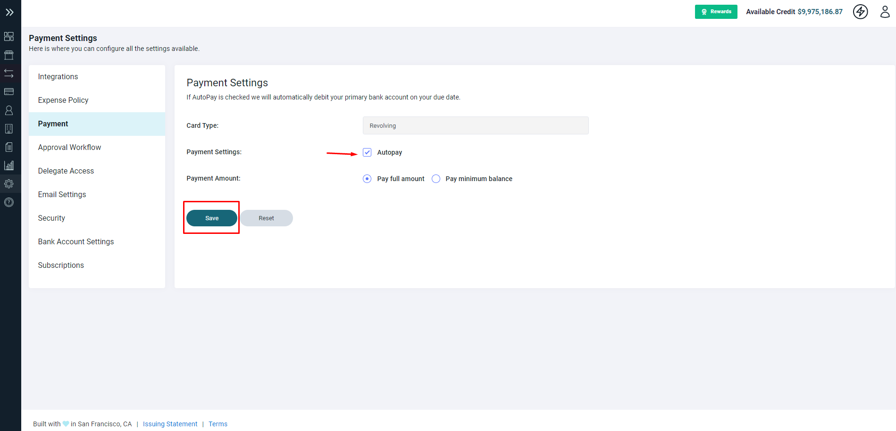Open the Reports bar chart icon
The image size is (896, 431).
(9, 165)
